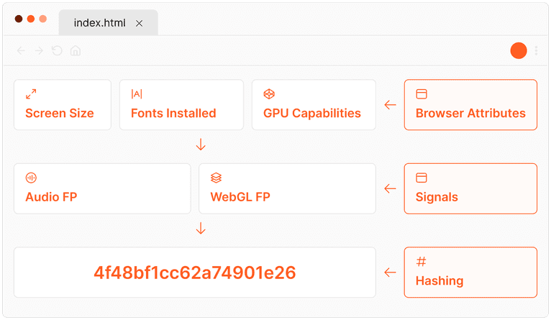
Task: Click the red window close dot
Action: pyautogui.click(x=18, y=19)
